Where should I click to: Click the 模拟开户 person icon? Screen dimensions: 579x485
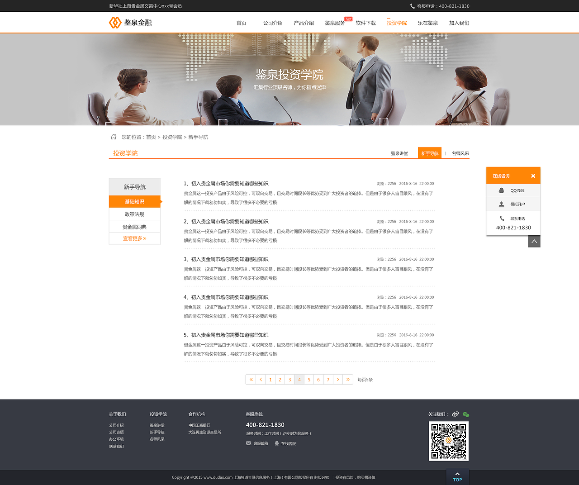(501, 204)
